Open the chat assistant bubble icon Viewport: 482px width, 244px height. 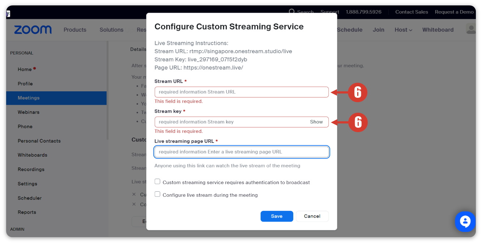click(465, 221)
